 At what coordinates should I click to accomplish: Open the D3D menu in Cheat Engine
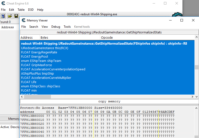point(31,10)
